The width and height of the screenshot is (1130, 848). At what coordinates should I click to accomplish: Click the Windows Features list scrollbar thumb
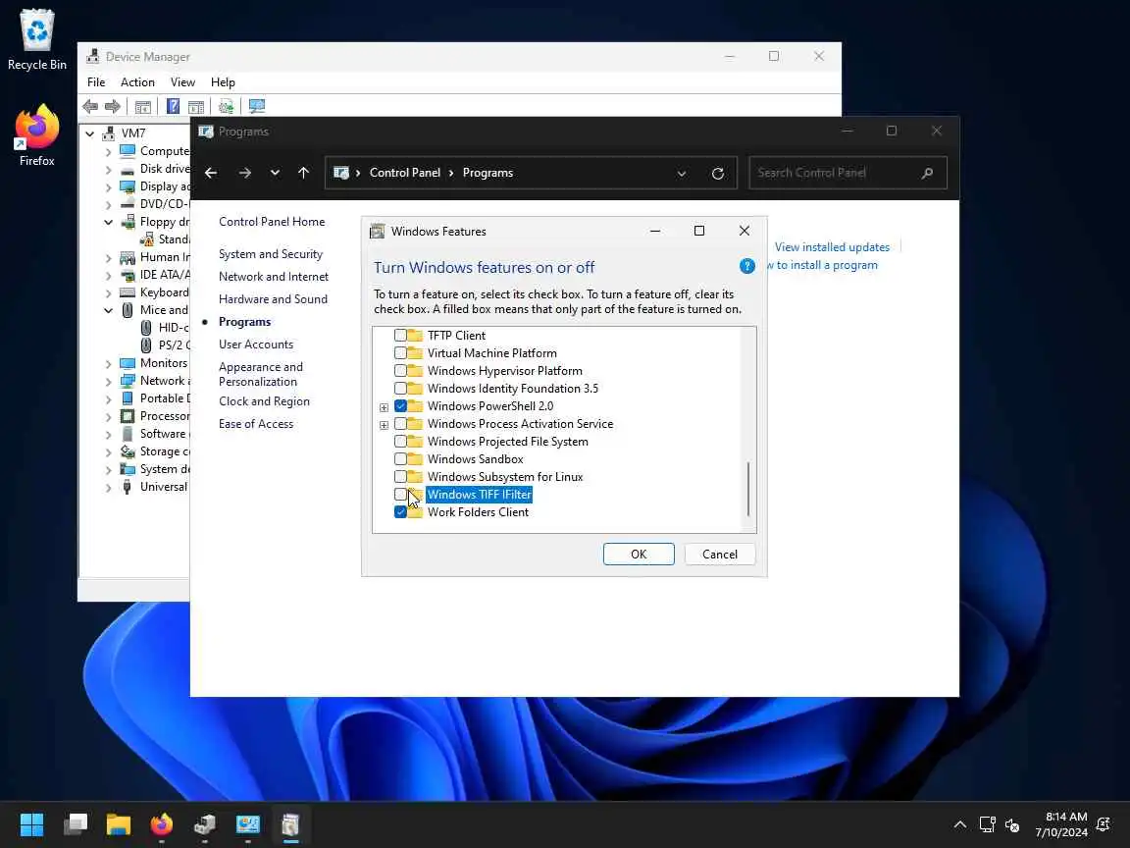point(748,489)
